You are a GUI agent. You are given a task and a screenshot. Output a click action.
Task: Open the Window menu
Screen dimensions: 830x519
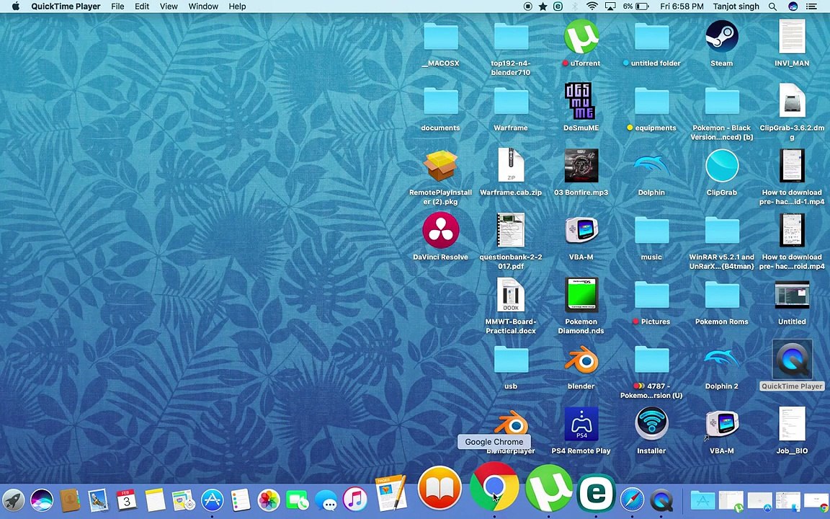203,6
